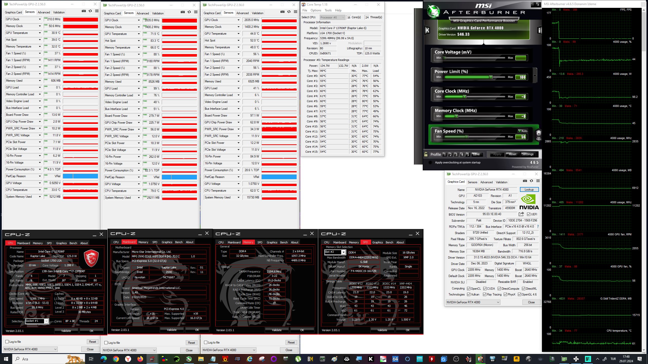
Task: Adjust Afterburner Core Clock slider handle
Action: 465,97
